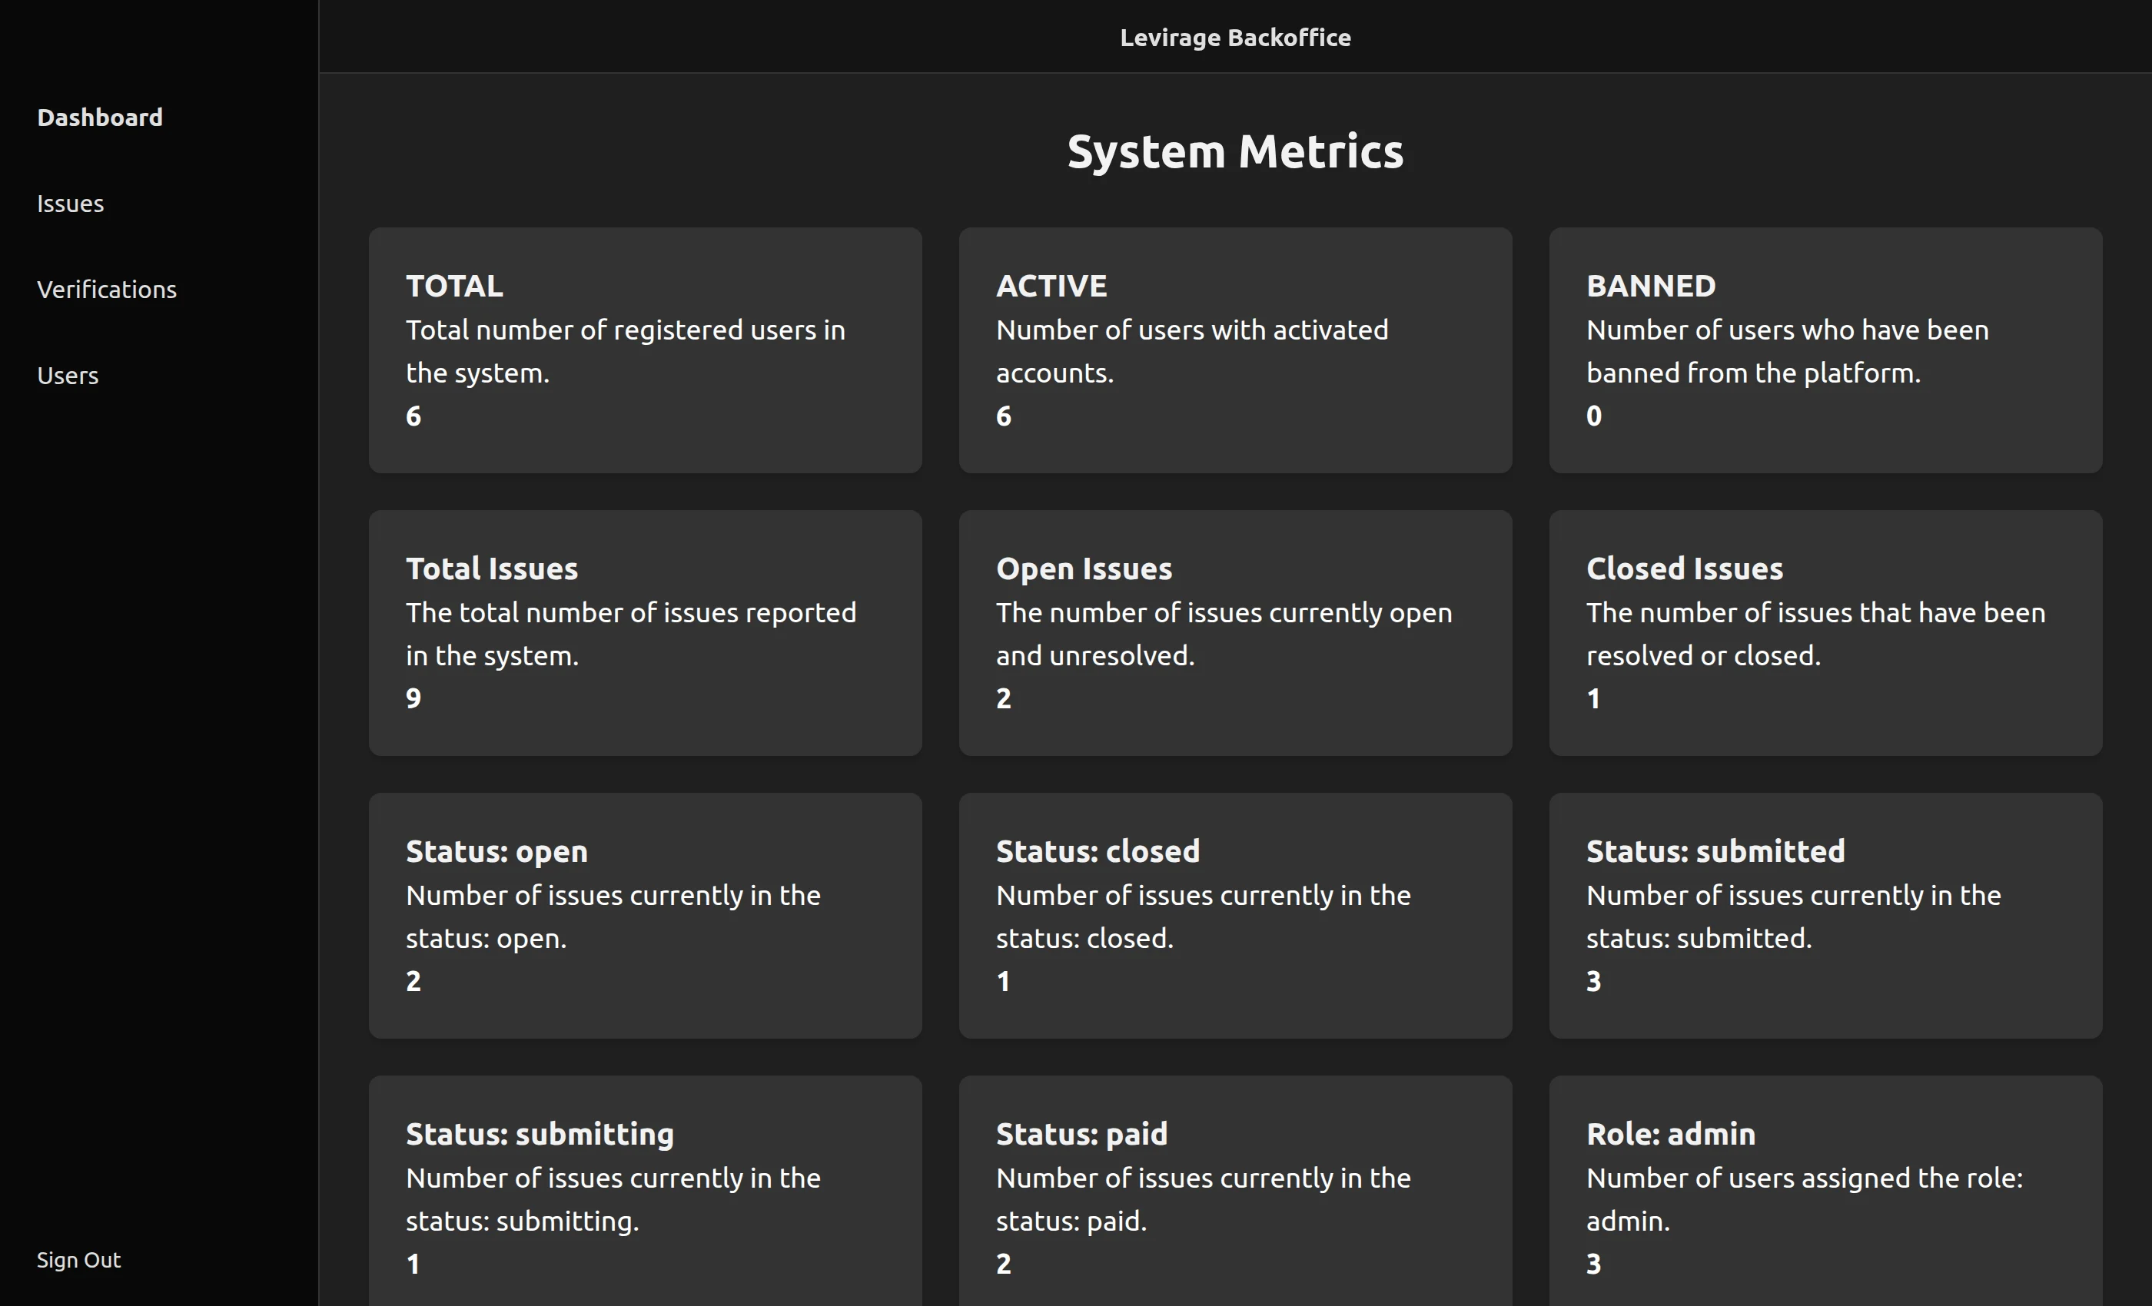2152x1306 pixels.
Task: Select the Closed Issues card
Action: pos(1825,633)
